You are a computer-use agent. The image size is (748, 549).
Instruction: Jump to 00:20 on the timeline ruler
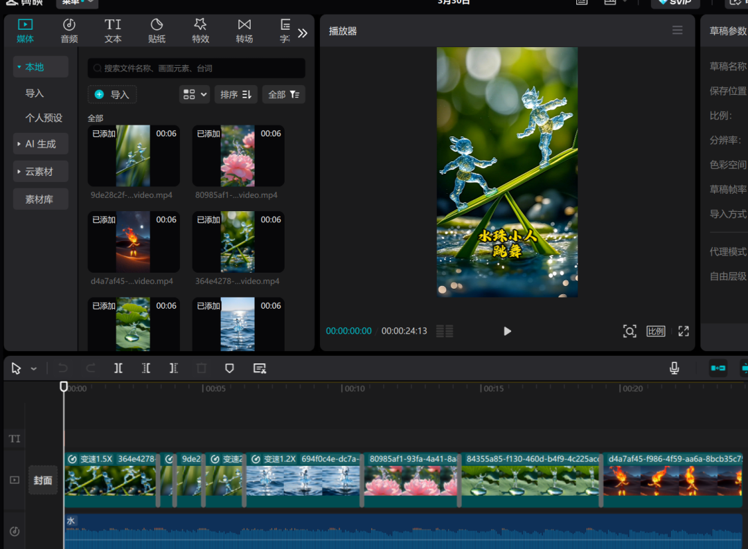coord(631,389)
